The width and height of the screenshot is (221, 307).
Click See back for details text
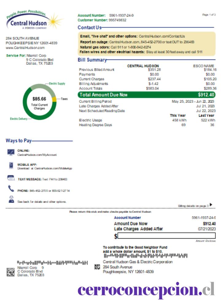[x=42, y=202]
